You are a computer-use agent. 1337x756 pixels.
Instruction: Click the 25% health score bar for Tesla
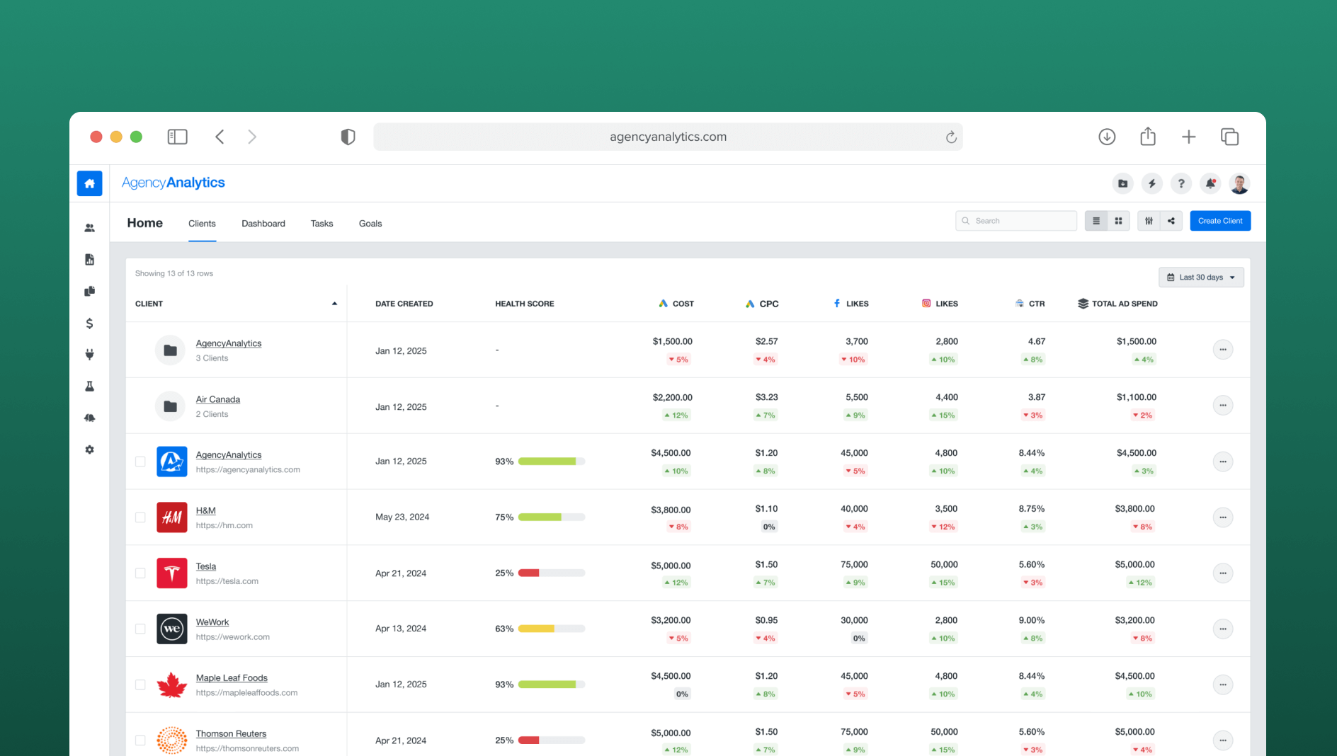point(552,573)
